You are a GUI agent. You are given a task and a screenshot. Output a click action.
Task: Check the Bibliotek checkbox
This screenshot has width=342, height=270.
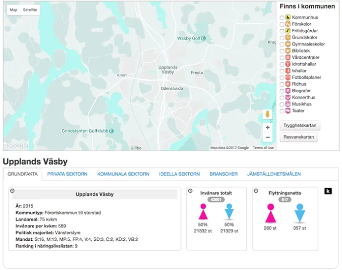coord(282,51)
